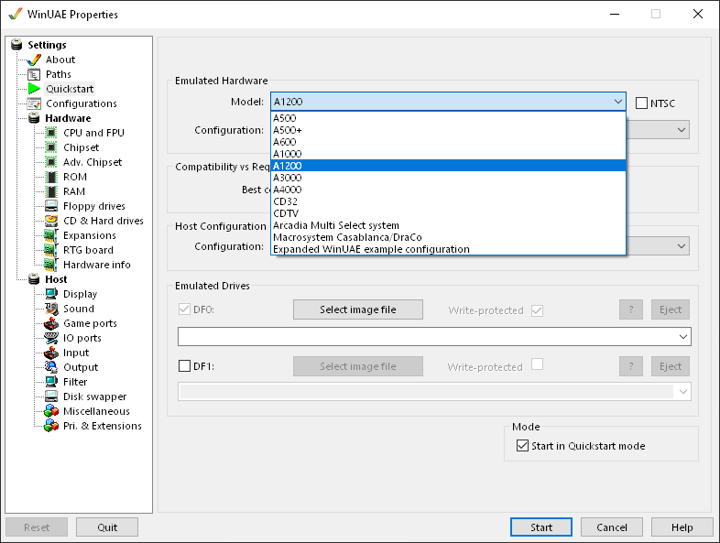Image resolution: width=720 pixels, height=543 pixels.
Task: Choose A500 from the model list
Action: [448, 118]
